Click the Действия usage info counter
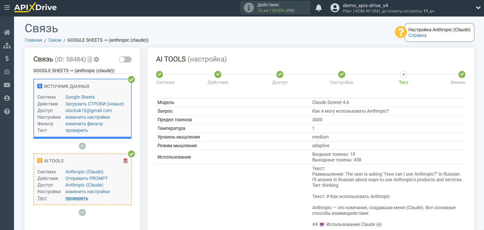The image size is (484, 230). (x=275, y=8)
